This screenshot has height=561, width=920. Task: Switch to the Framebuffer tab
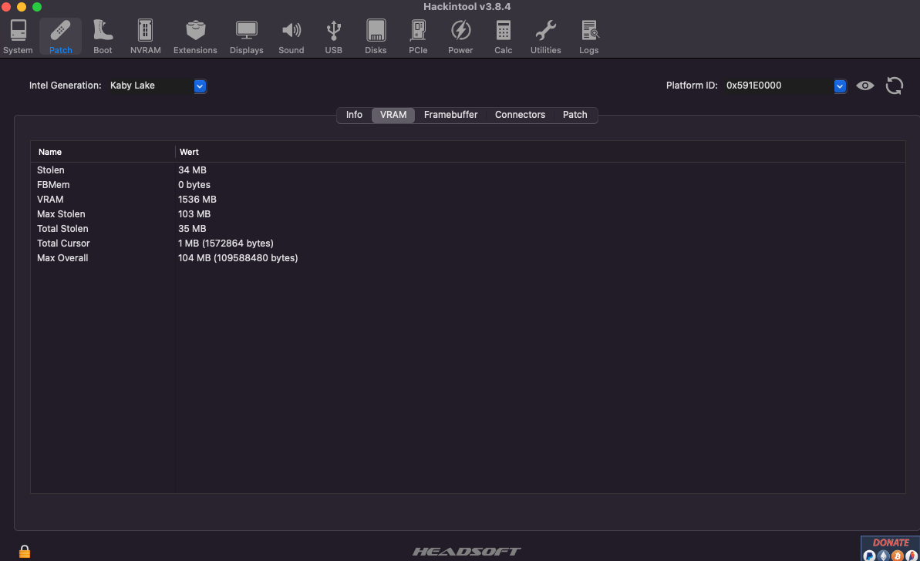tap(450, 115)
